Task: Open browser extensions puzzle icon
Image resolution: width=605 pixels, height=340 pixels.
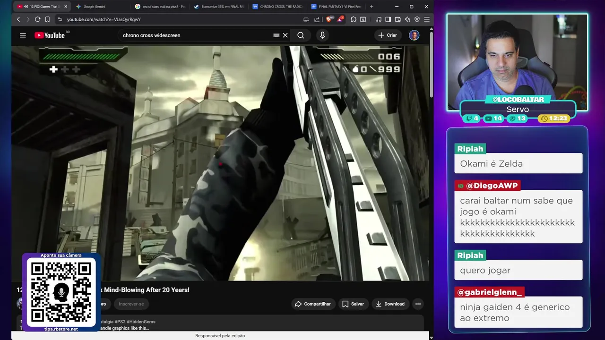Action: pos(354,19)
